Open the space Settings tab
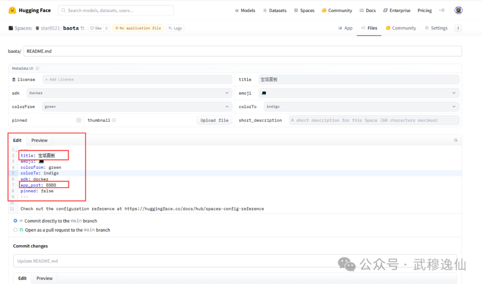Image resolution: width=482 pixels, height=284 pixels. point(436,28)
